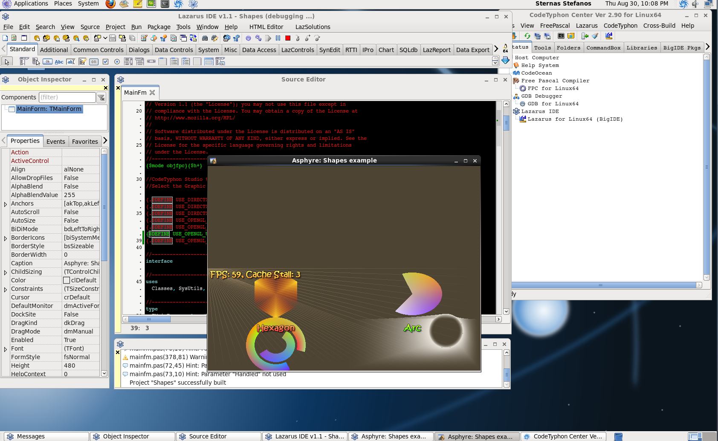Click the trash-can delete icon in CodeTyphon Center
Screen dimensions: 718x441
[537, 36]
